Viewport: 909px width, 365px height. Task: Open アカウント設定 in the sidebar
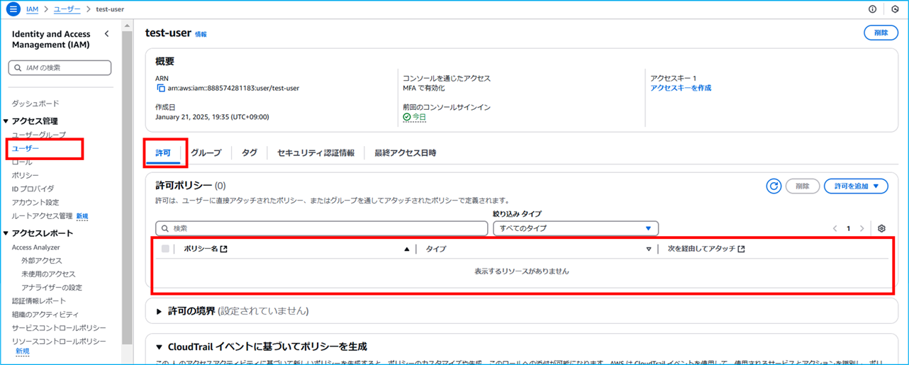click(35, 202)
